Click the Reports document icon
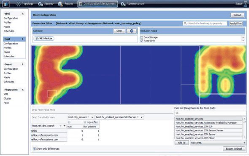This screenshot has width=249, height=156. coord(60,4)
